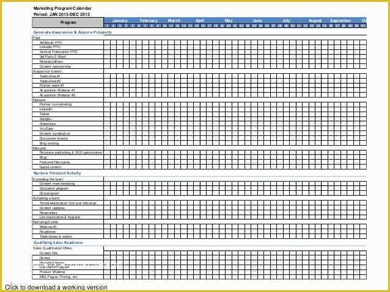The image size is (390, 292).
Task: Select the YouTube row label
Action: (x=46, y=129)
